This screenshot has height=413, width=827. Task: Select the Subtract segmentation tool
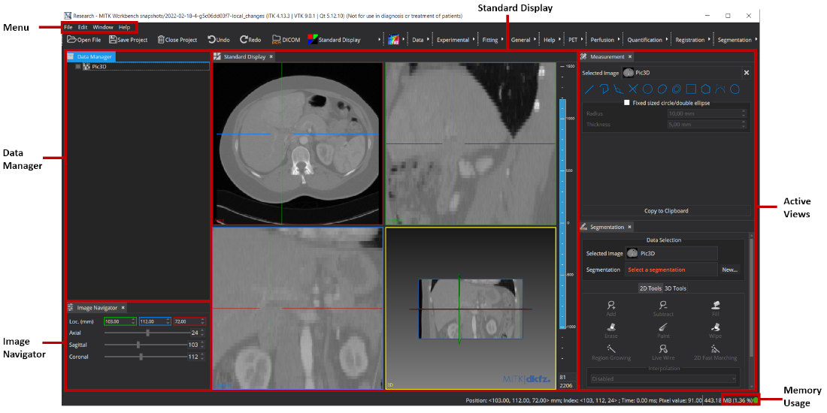[664, 308]
